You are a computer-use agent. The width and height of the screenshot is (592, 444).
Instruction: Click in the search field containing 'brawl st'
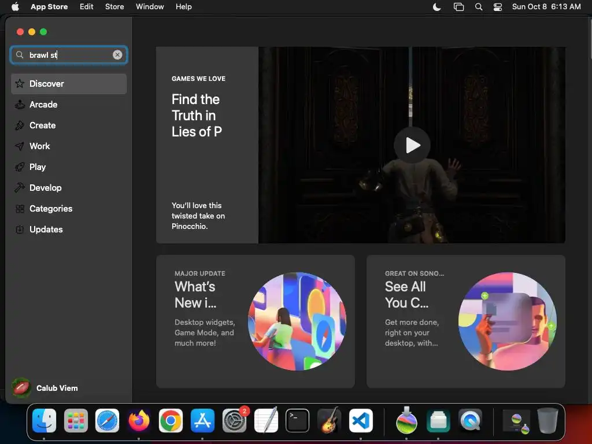(69, 55)
